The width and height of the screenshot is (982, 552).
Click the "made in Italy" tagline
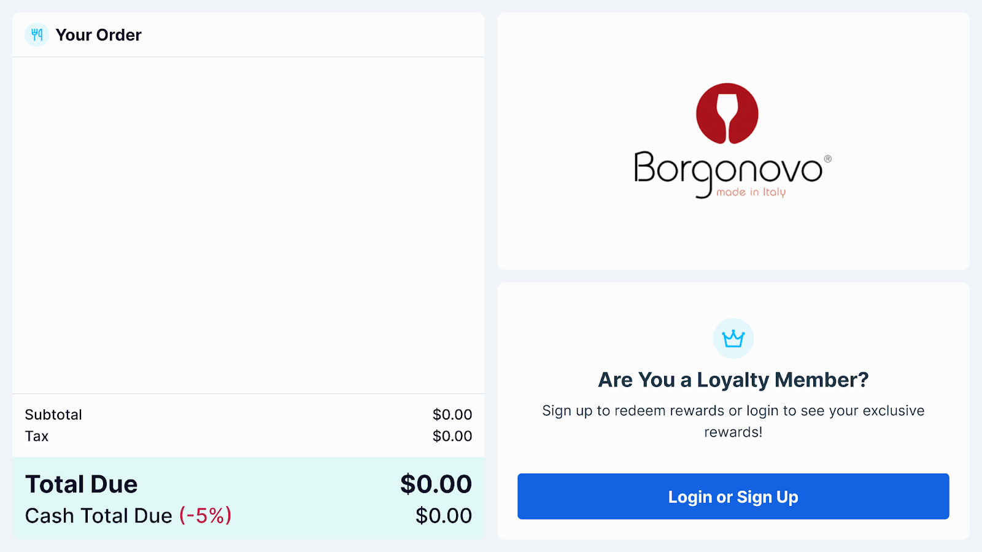751,192
